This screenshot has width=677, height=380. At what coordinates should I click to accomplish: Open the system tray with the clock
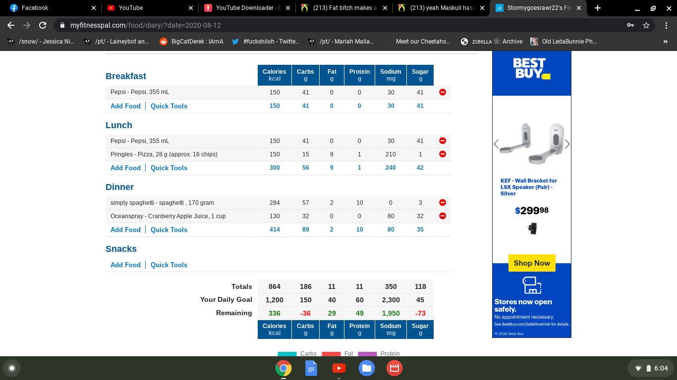651,368
